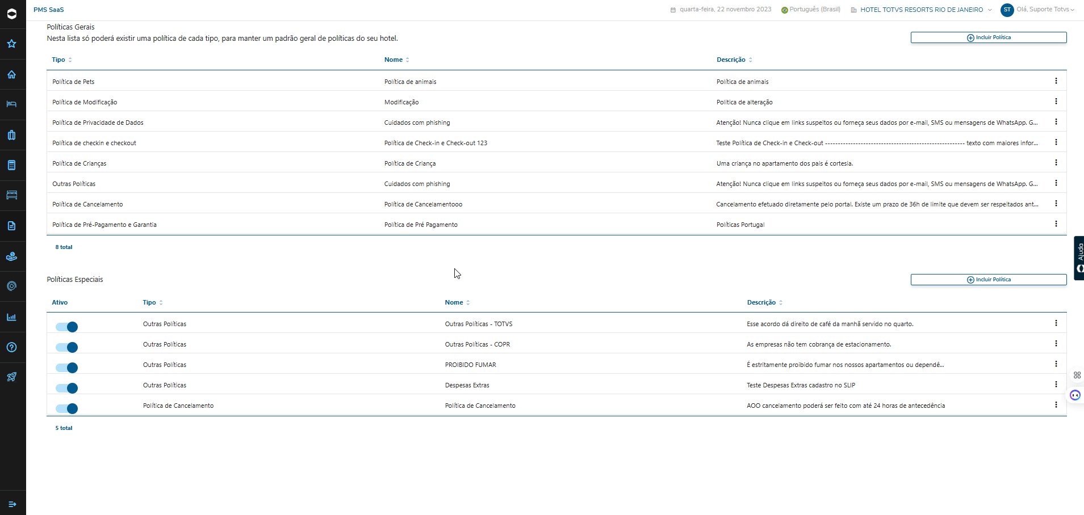The image size is (1084, 515).
Task: Click the help question mark sidebar icon
Action: pyautogui.click(x=11, y=347)
